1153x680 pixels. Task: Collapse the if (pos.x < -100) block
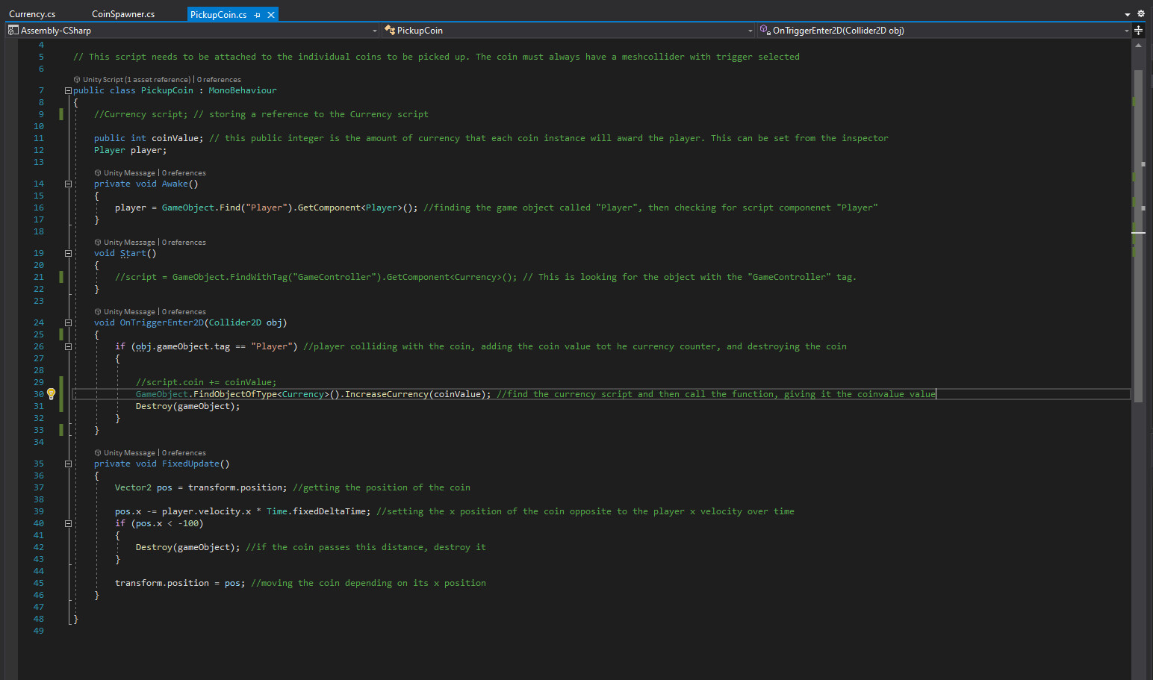[68, 523]
